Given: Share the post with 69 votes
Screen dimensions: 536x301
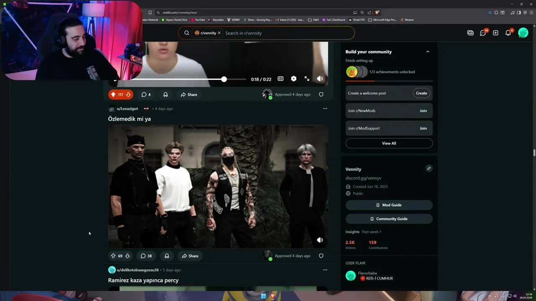Looking at the screenshot, I should pyautogui.click(x=190, y=256).
